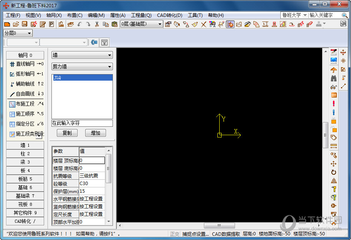Click the format brush icon
Screen dimensions: 351x240
(195, 24)
